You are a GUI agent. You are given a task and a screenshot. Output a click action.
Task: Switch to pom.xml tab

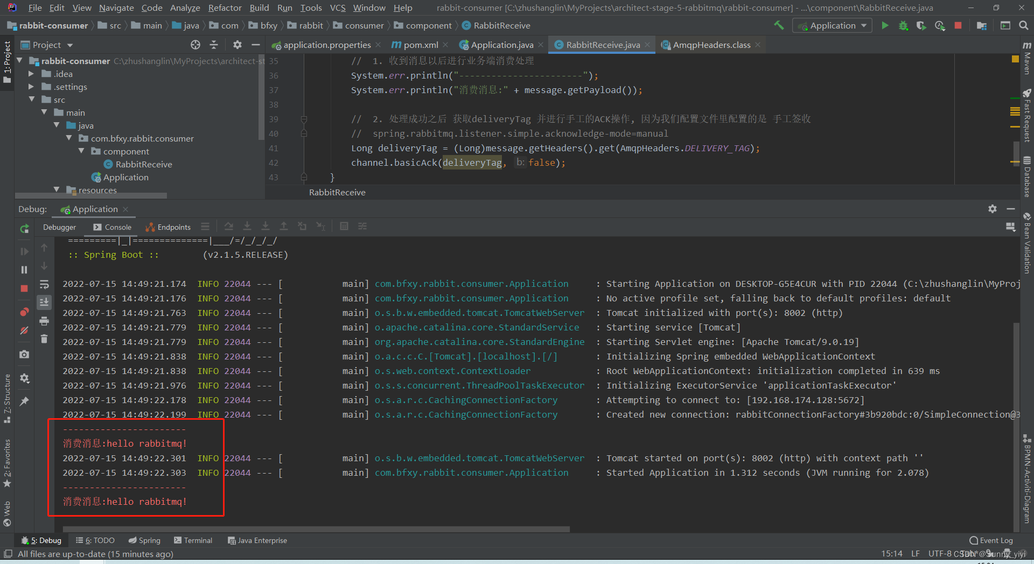420,45
